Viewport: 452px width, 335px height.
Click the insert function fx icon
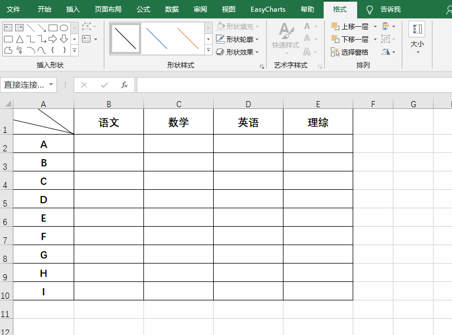[124, 85]
